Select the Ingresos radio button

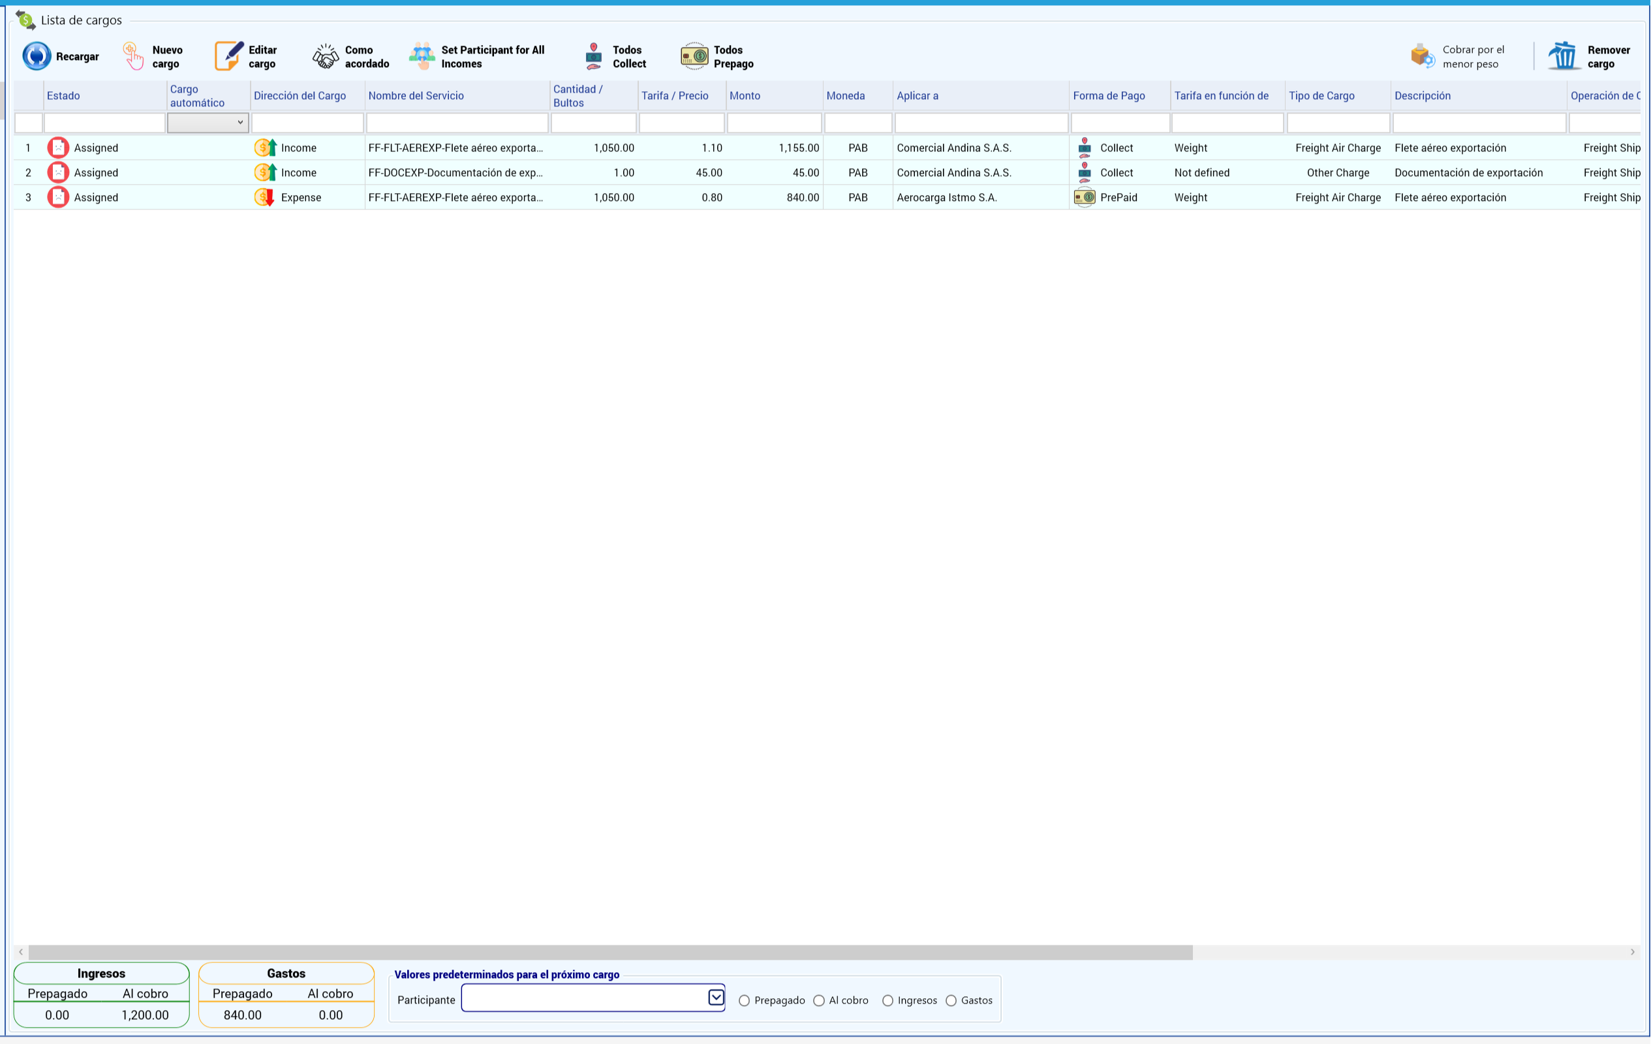[x=888, y=1000]
